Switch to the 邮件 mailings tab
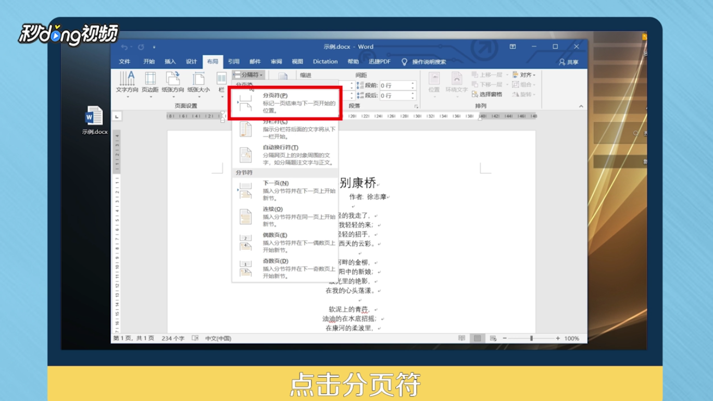Viewport: 713px width, 401px height. (x=255, y=61)
